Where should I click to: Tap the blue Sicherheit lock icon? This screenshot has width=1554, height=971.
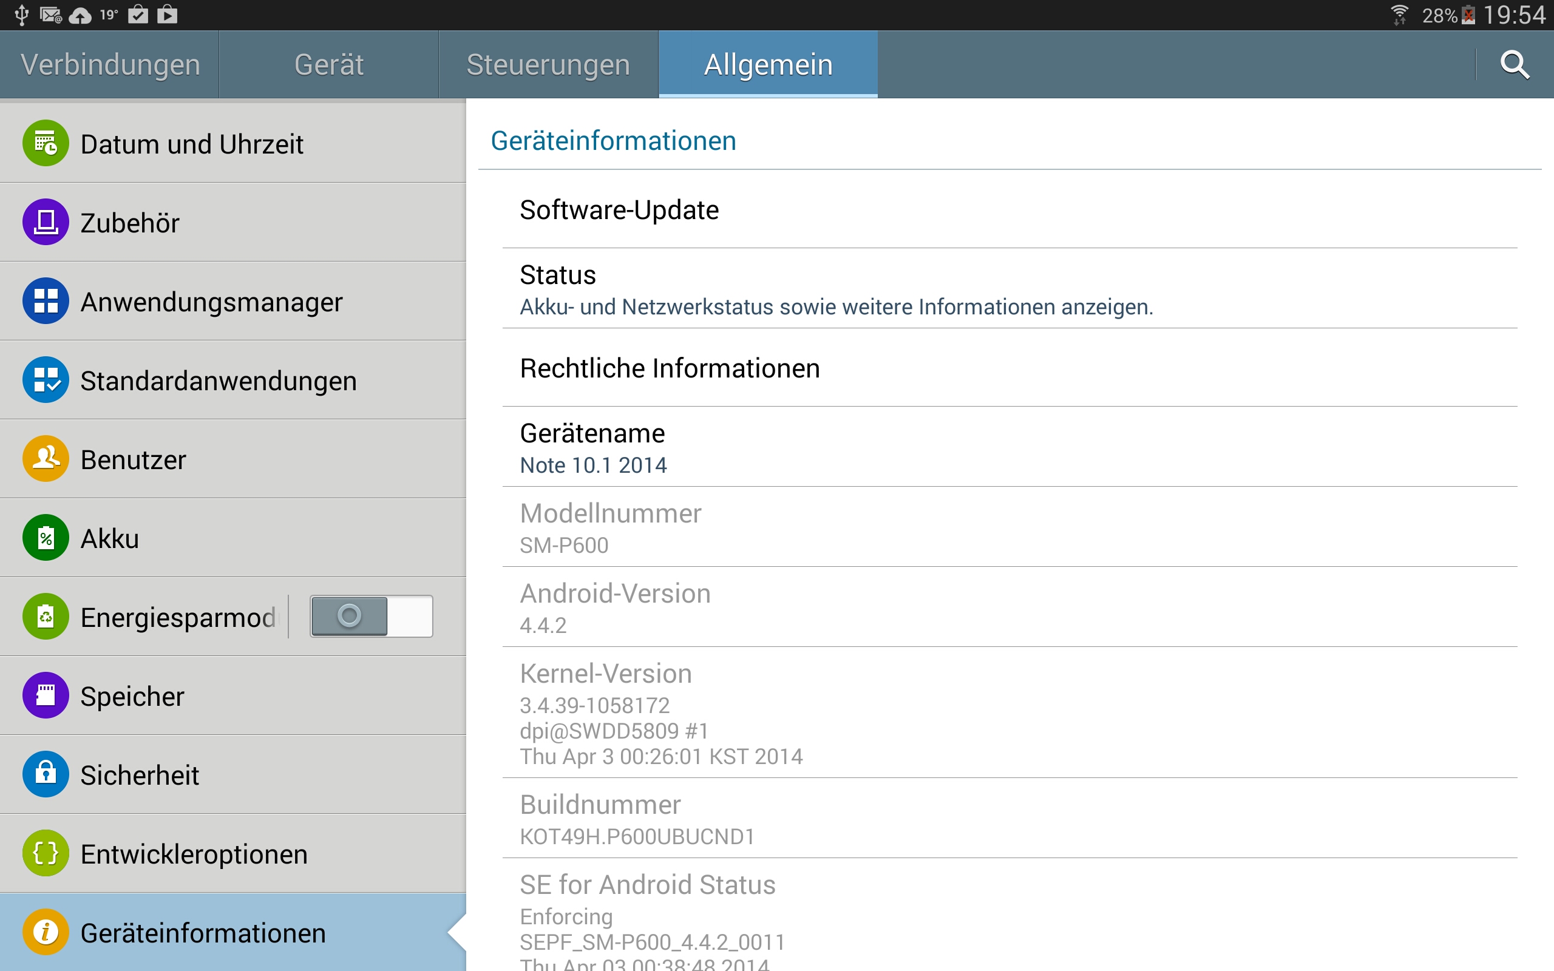tap(46, 774)
